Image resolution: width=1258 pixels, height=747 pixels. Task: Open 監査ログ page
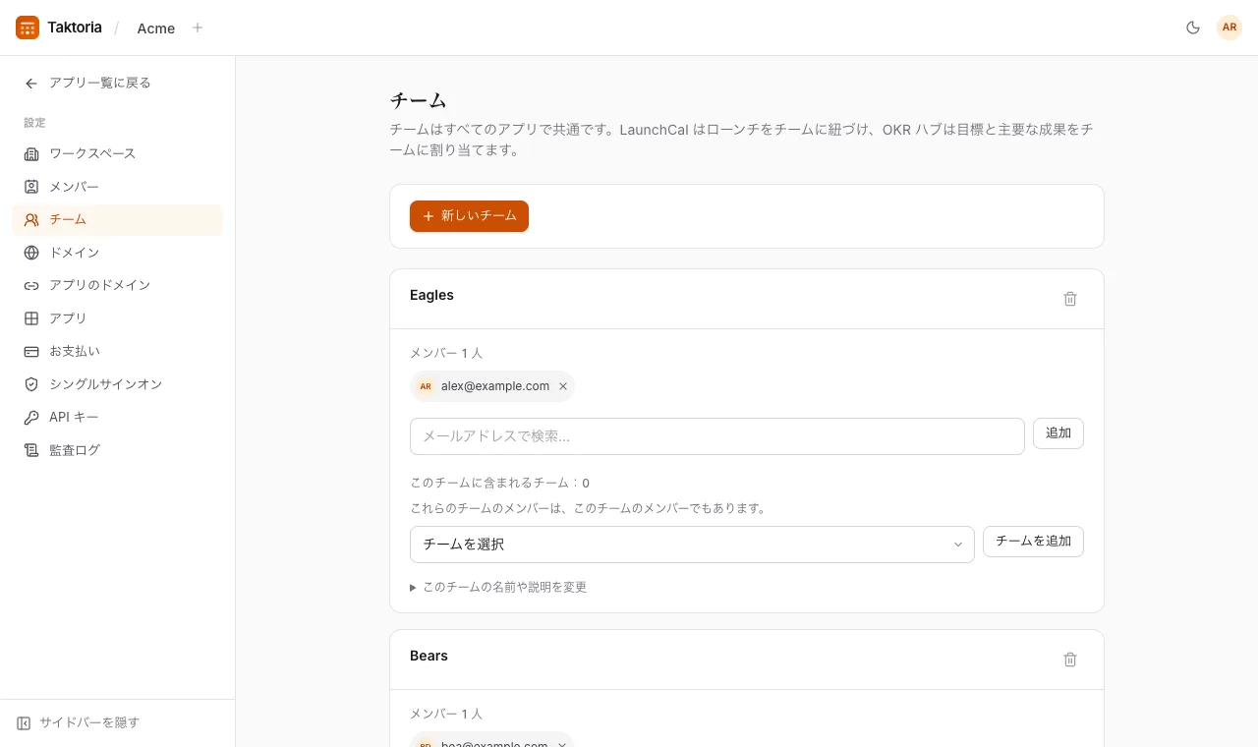tap(117, 450)
